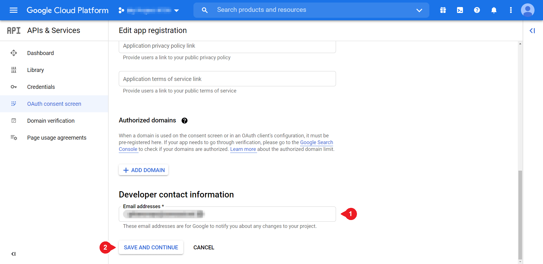Viewport: 543px width, 264px height.
Task: View notifications bell icon
Action: (494, 10)
